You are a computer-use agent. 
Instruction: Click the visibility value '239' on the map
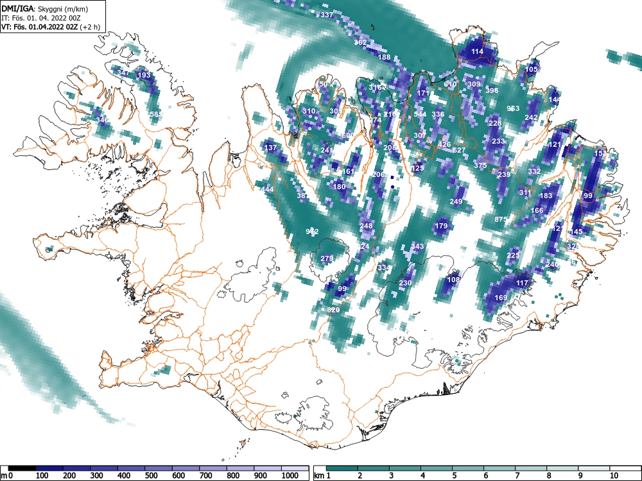[x=504, y=174]
